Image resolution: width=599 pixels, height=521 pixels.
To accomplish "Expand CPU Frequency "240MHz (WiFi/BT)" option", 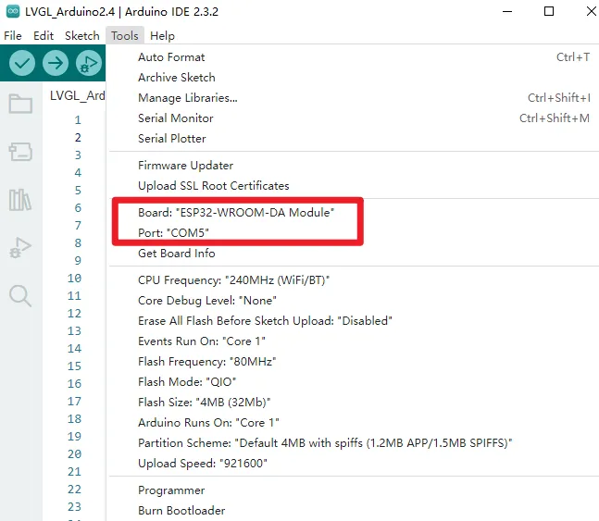I will click(x=233, y=279).
